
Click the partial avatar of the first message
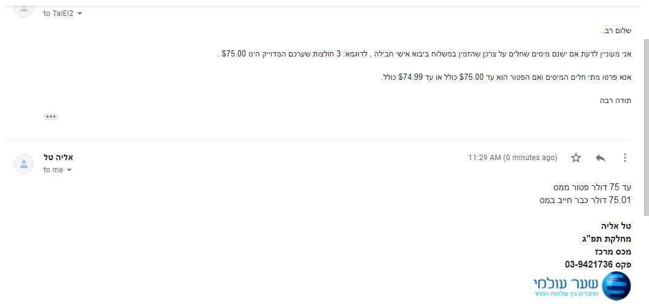(24, 7)
